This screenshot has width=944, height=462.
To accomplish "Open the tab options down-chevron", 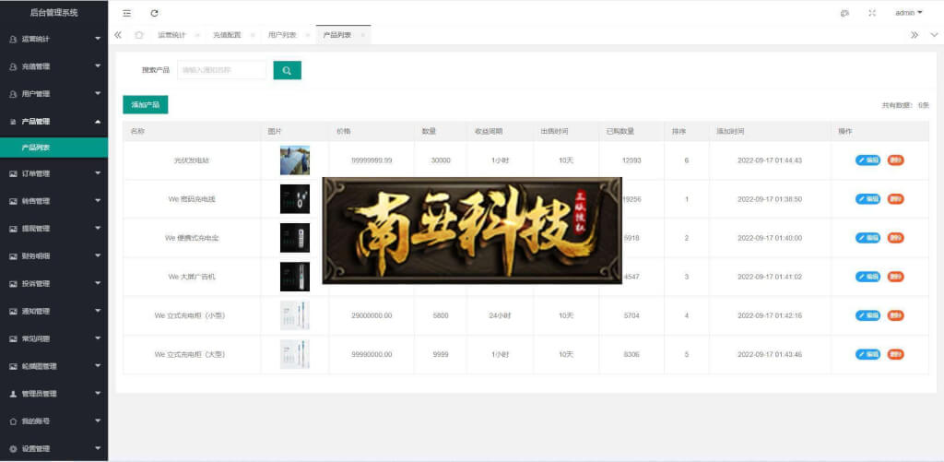I will [x=934, y=35].
